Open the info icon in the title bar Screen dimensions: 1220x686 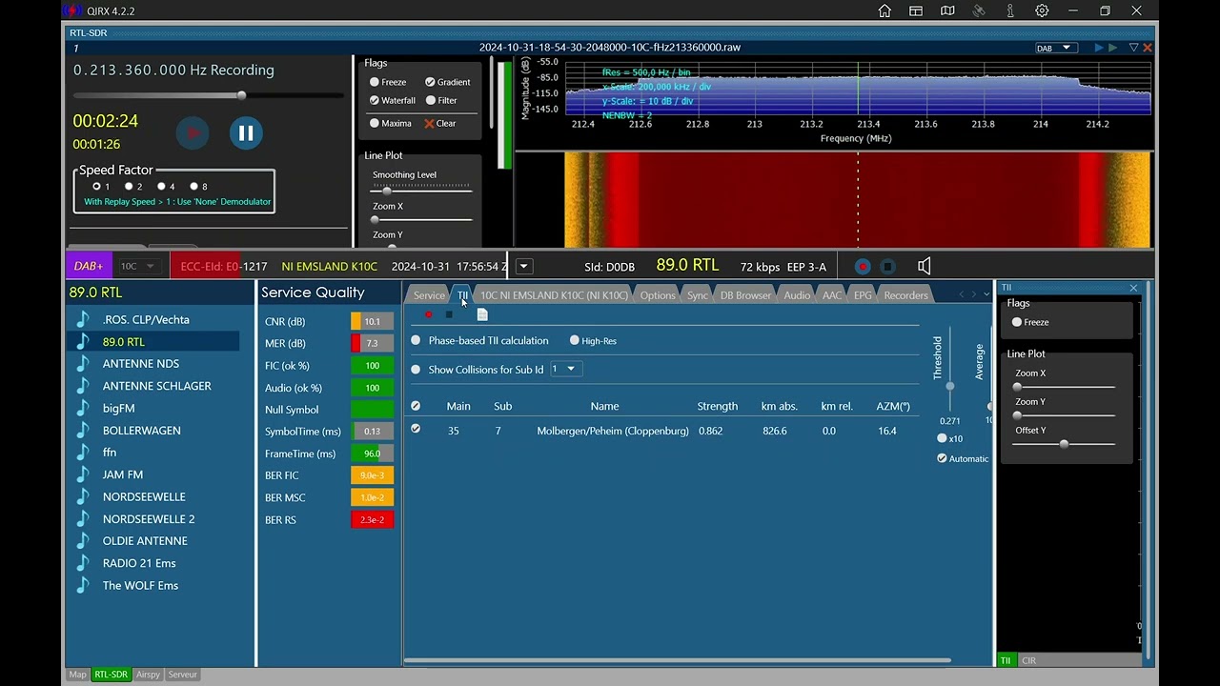tap(1010, 11)
